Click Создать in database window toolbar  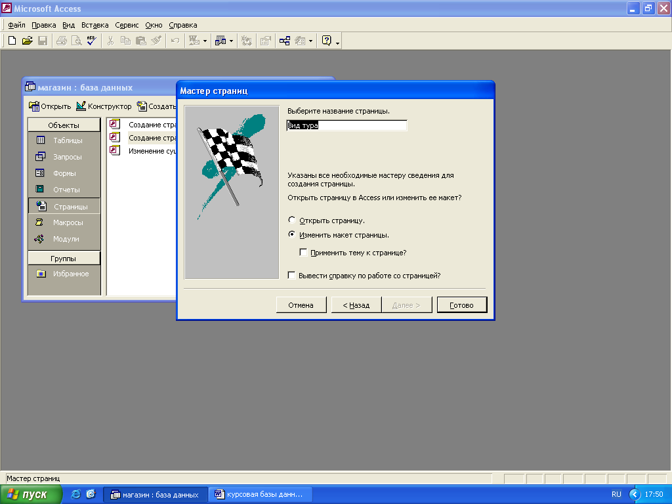point(156,106)
